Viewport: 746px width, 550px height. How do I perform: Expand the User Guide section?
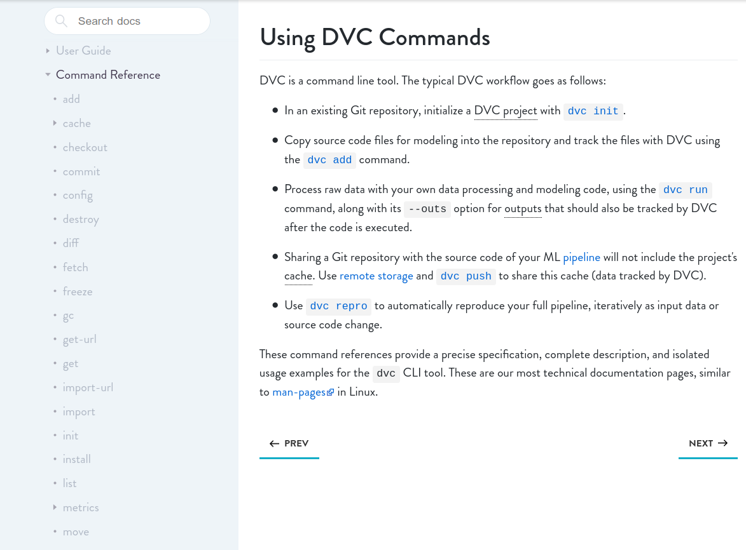[x=48, y=51]
